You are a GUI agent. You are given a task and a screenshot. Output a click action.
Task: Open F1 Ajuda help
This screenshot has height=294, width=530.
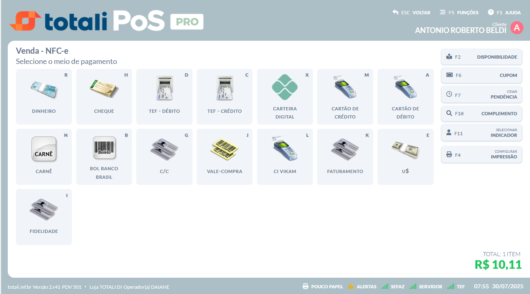[504, 13]
